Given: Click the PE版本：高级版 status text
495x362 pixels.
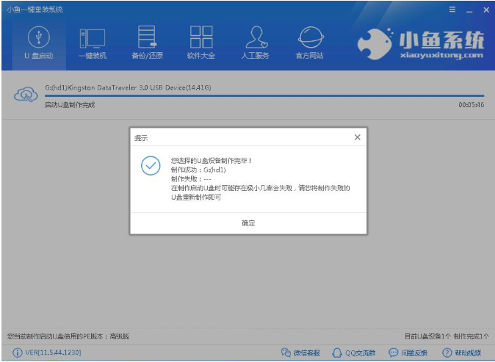Looking at the screenshot, I should click(x=68, y=336).
